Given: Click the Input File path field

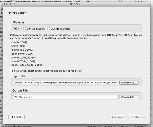Looking at the screenshot, I should (66, 82).
